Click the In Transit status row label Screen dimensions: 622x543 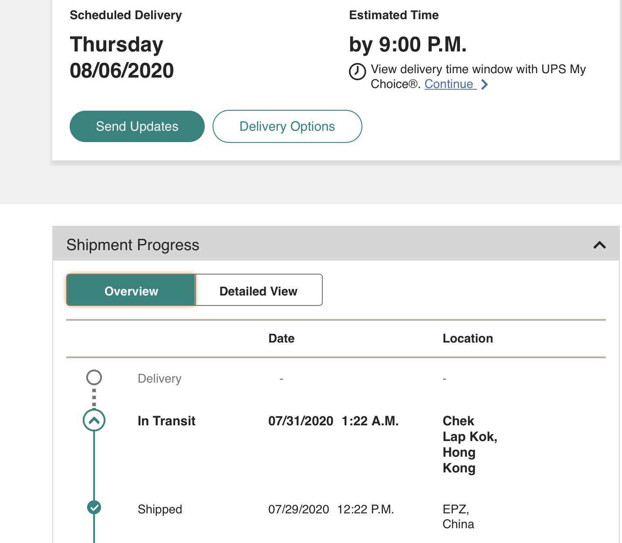(x=166, y=421)
